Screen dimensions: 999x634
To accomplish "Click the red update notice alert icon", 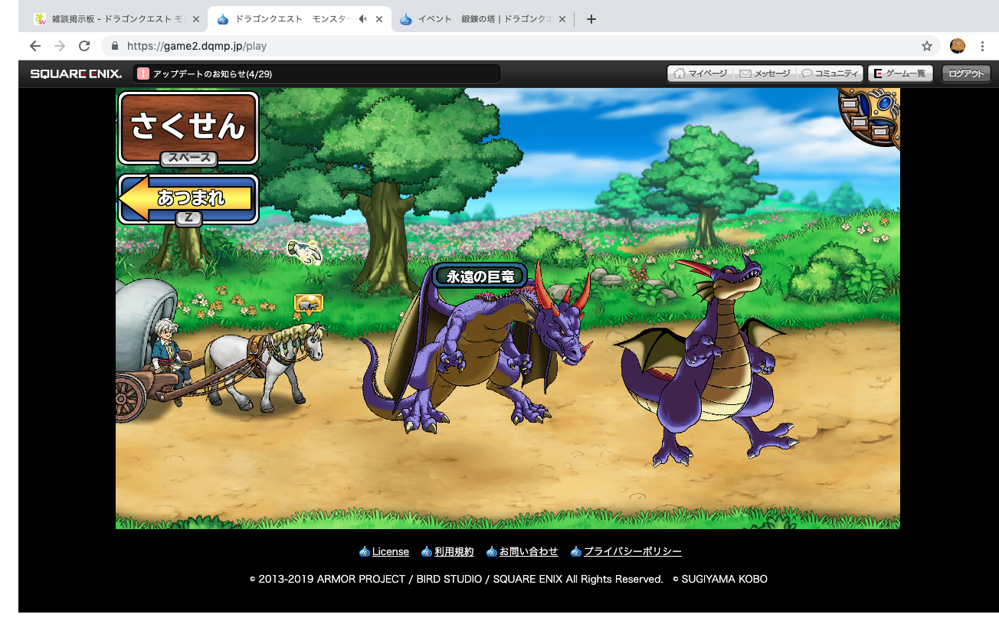I will (143, 74).
